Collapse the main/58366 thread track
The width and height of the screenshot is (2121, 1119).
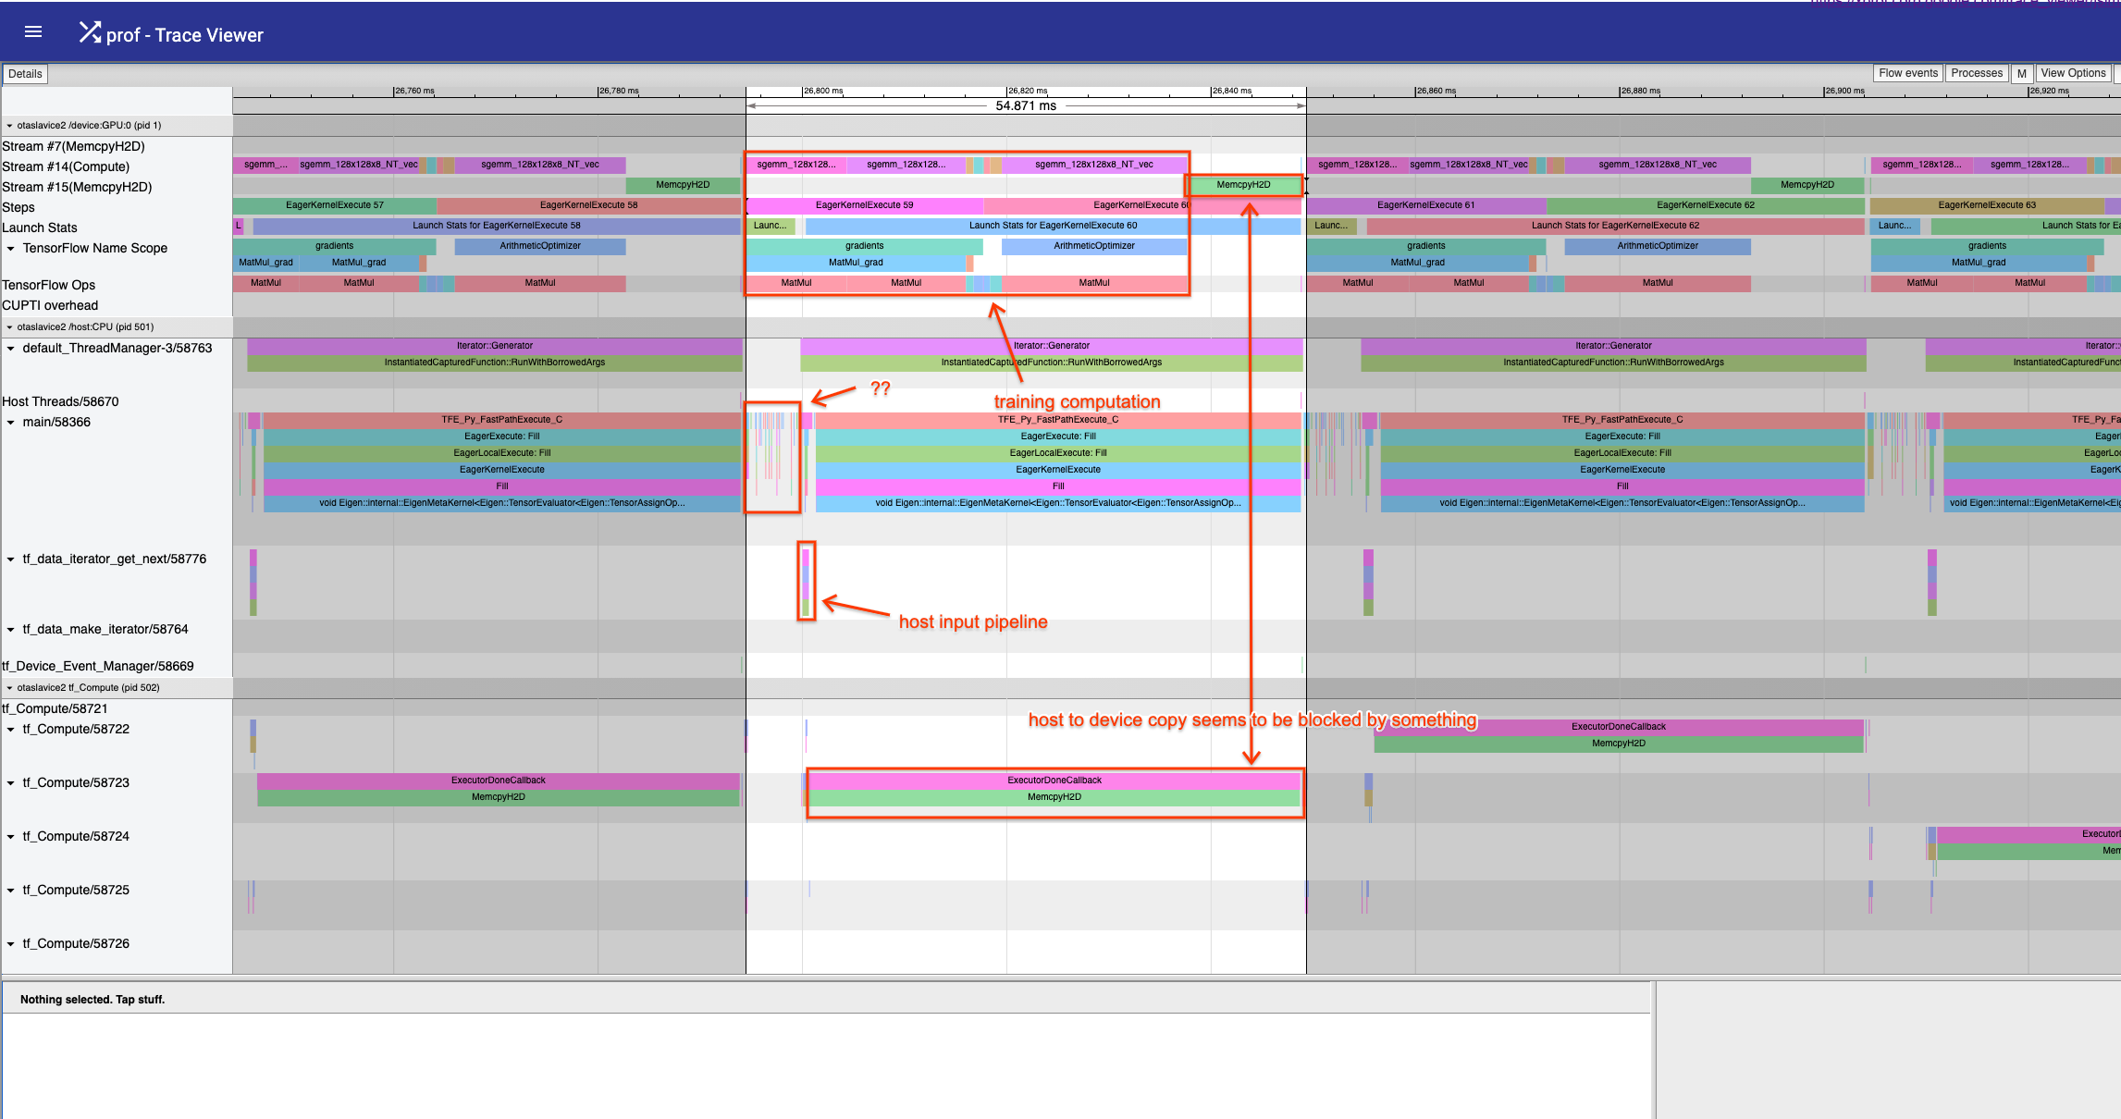click(12, 422)
